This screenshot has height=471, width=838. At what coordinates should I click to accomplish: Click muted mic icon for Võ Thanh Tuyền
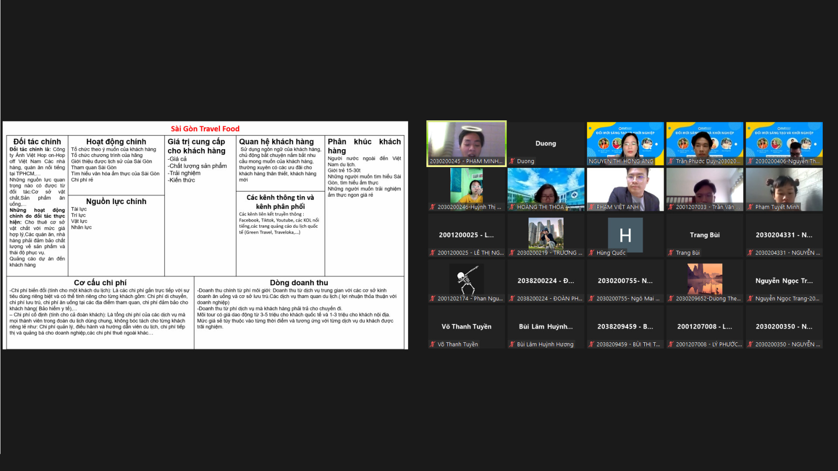click(x=433, y=344)
